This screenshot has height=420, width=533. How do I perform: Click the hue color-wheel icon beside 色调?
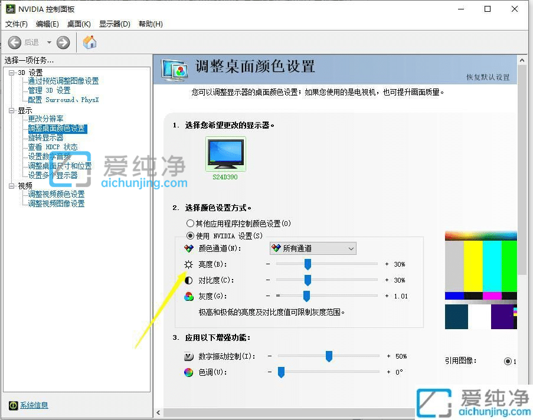tap(189, 372)
